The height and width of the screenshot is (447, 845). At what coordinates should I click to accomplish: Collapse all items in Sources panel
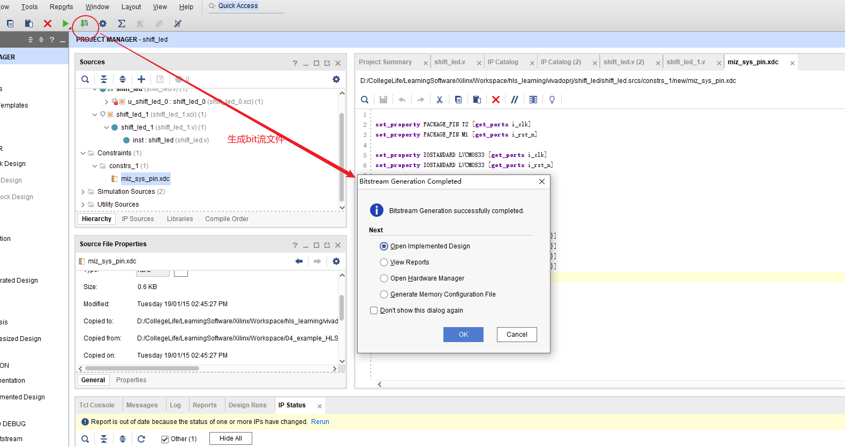104,79
